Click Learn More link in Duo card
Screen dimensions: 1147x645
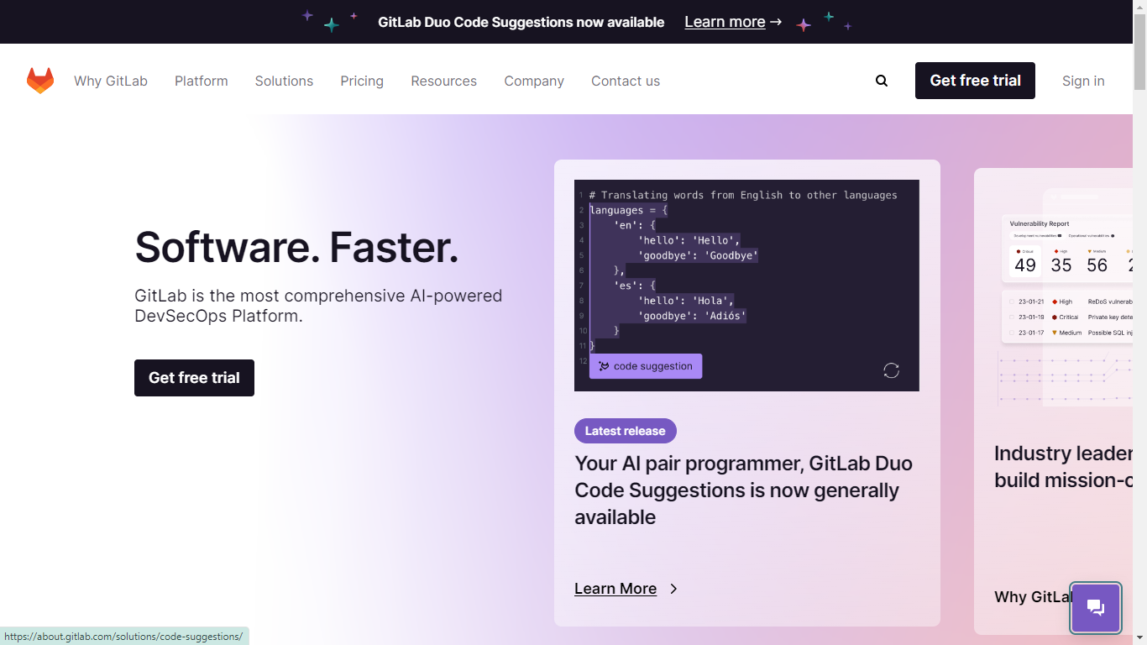click(615, 589)
